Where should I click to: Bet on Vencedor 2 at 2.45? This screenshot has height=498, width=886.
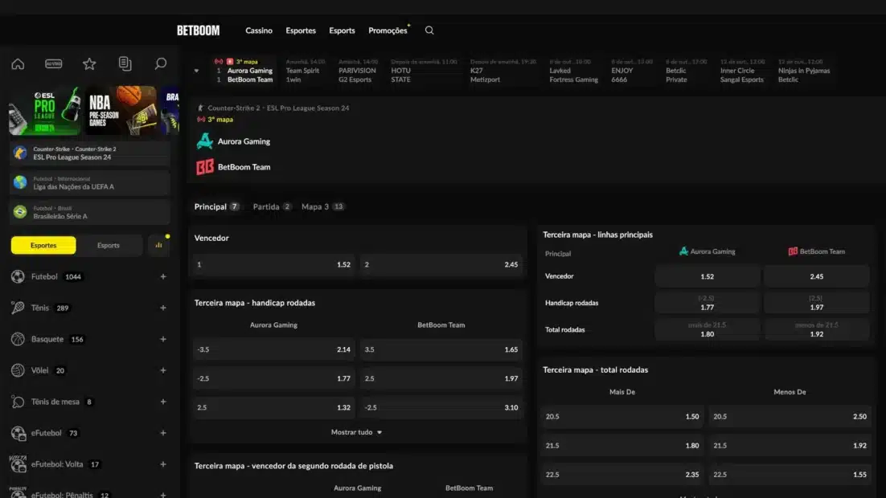[441, 264]
